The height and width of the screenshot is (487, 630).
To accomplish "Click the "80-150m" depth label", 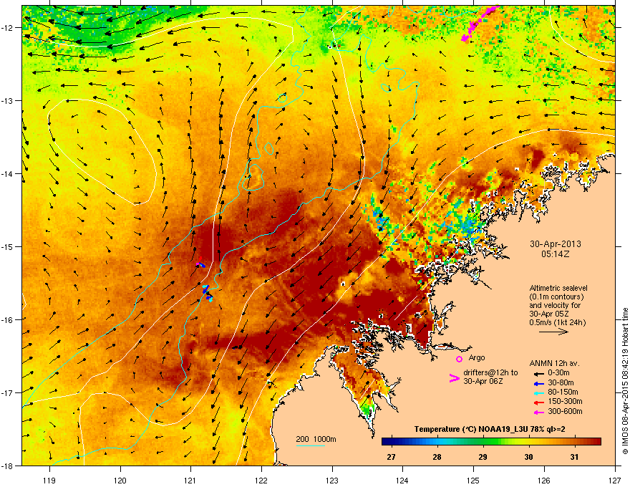I will [563, 392].
